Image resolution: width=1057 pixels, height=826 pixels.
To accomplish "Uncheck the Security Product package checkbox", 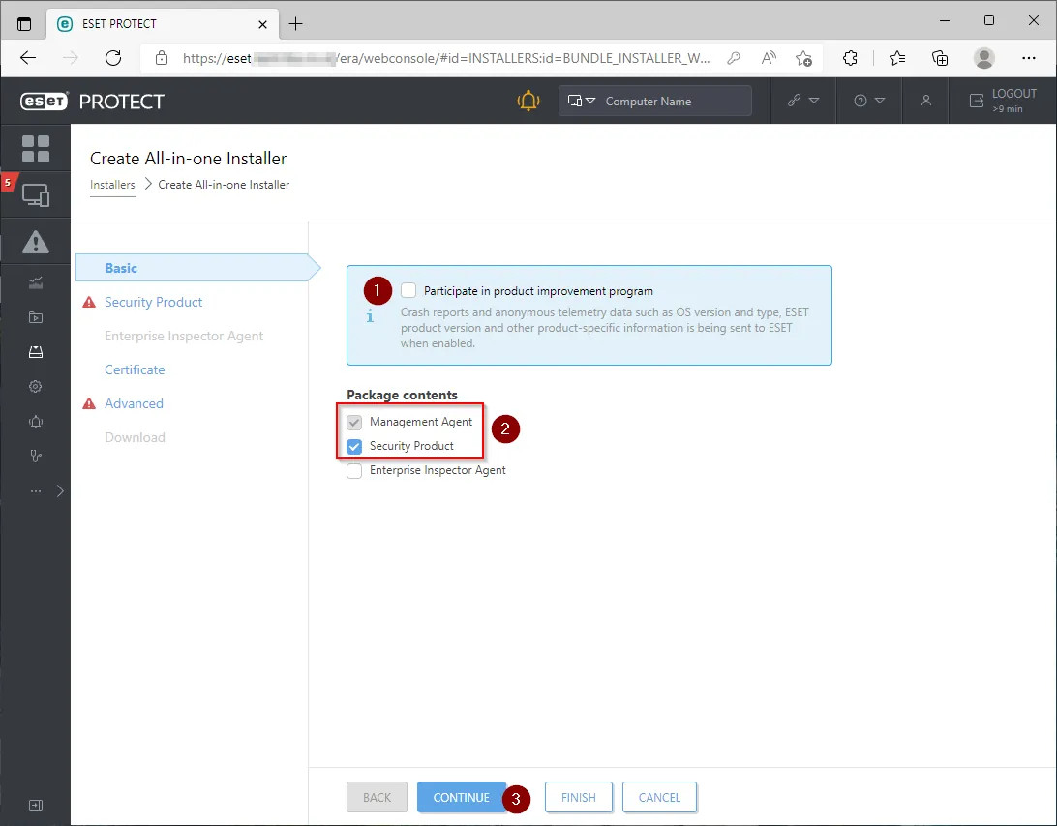I will (354, 447).
